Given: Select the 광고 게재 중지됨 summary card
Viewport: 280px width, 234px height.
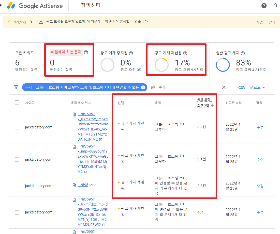Looking at the screenshot, I should point(121,61).
